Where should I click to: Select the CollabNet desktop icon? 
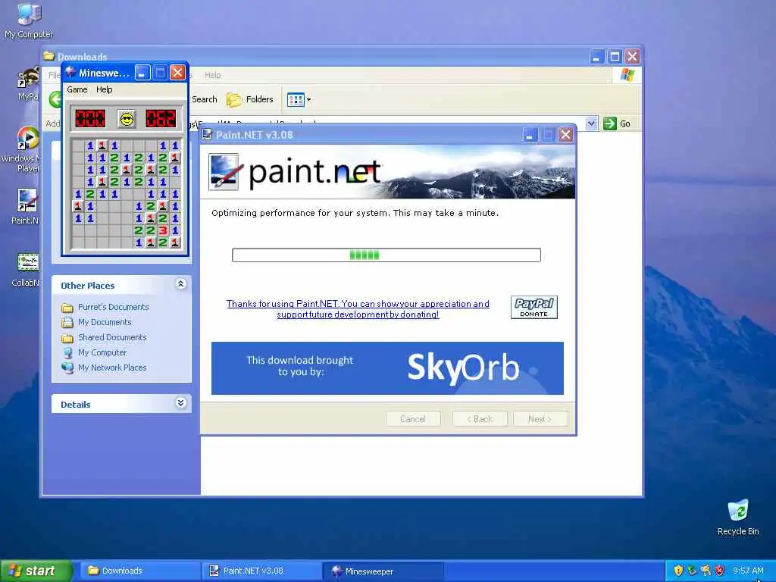[x=27, y=270]
